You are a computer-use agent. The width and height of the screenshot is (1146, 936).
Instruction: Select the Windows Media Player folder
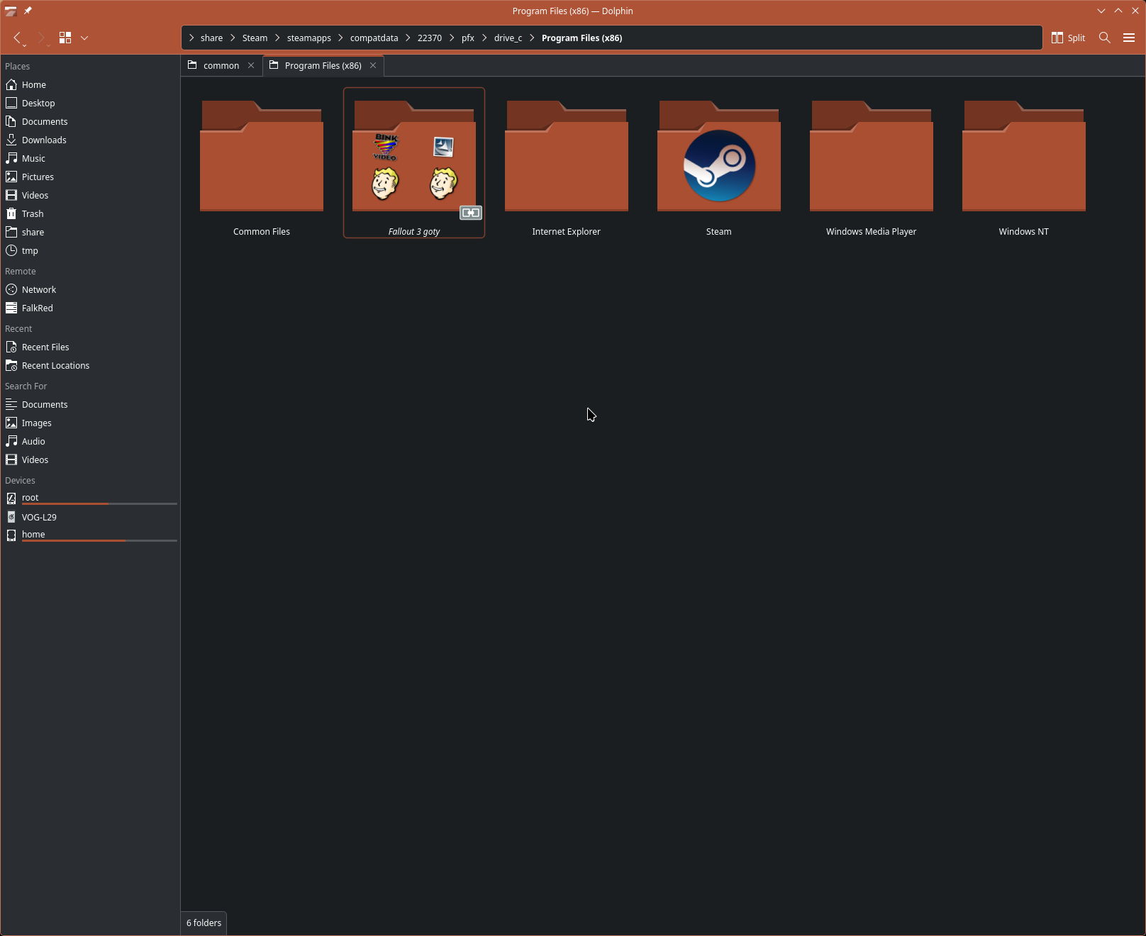coord(872,163)
